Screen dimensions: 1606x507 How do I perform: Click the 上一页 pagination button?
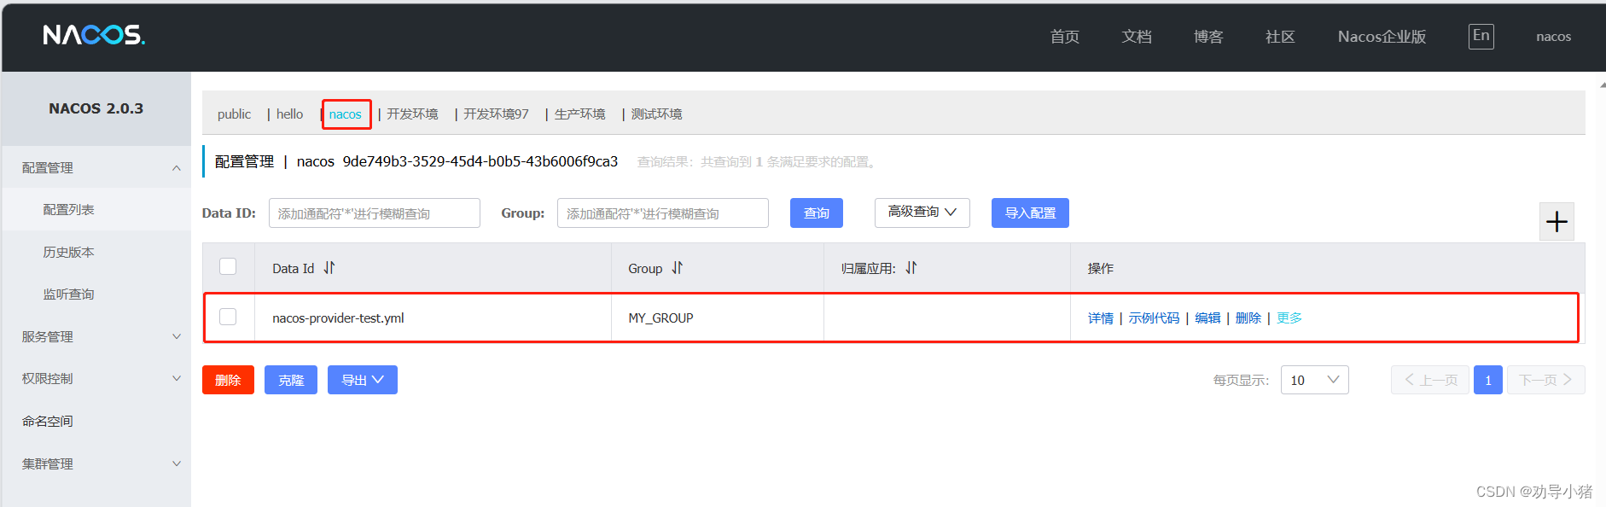[1430, 380]
